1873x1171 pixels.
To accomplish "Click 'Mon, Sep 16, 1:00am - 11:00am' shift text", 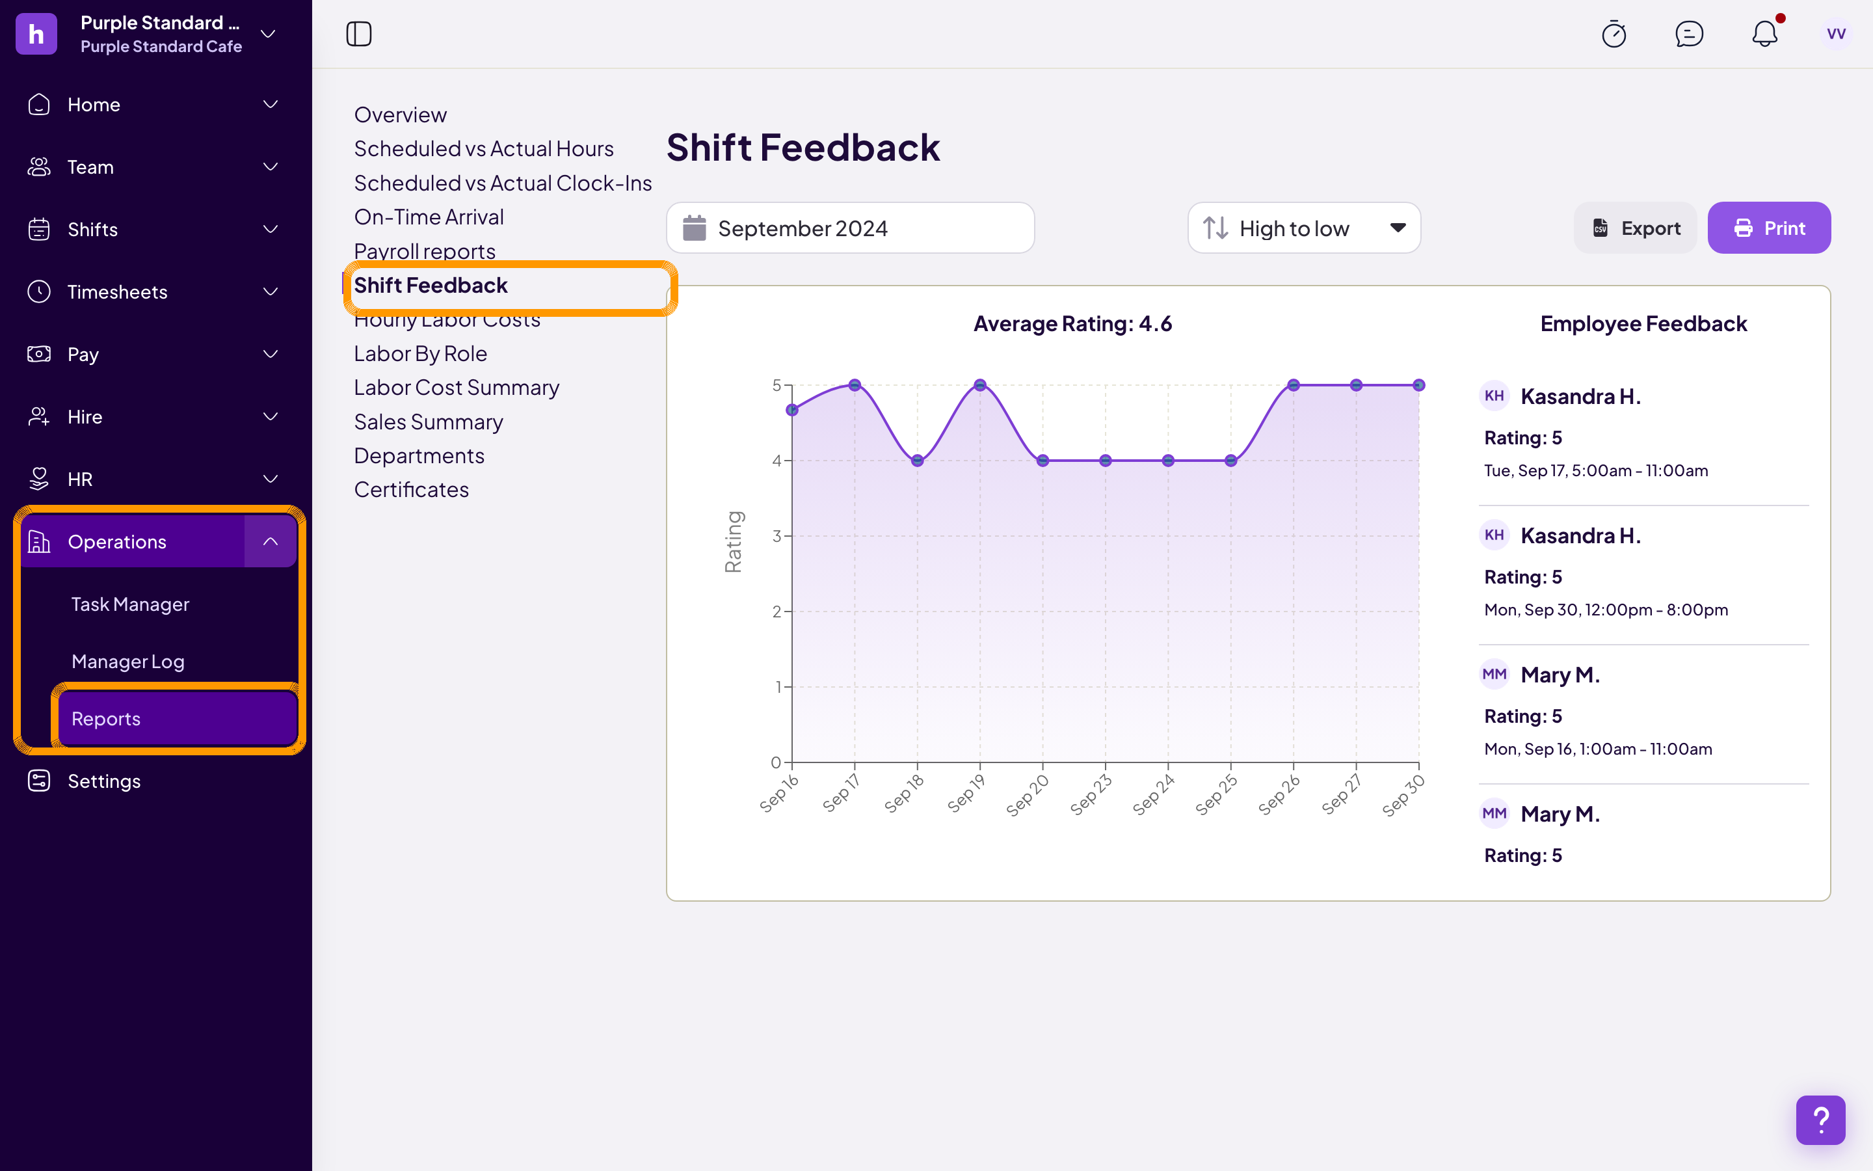I will pyautogui.click(x=1597, y=749).
